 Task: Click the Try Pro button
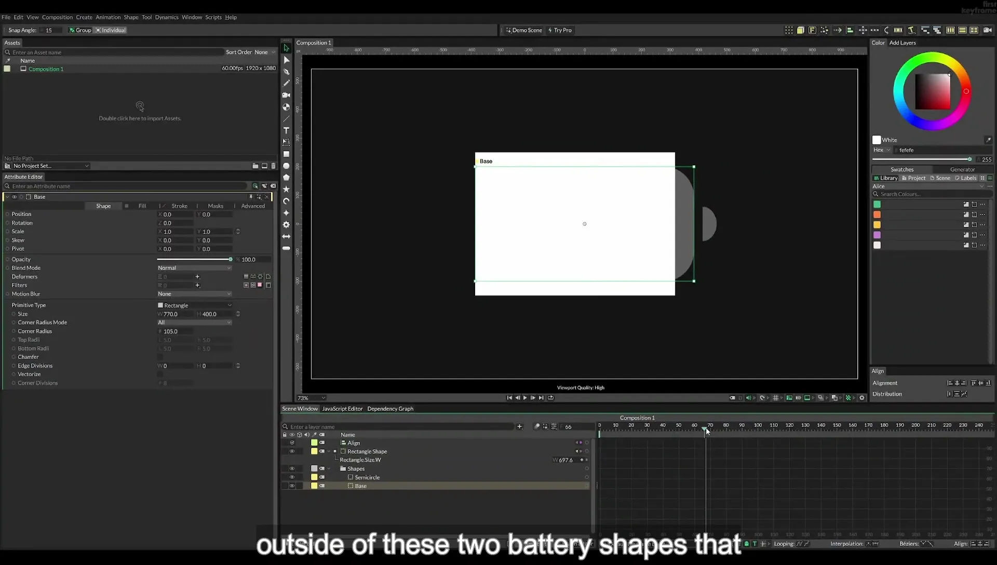[x=560, y=30]
